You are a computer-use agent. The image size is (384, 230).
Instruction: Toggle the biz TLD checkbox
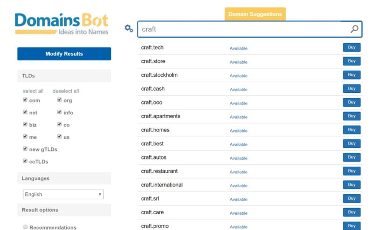25,124
